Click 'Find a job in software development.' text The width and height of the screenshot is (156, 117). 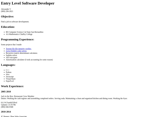click(15, 22)
